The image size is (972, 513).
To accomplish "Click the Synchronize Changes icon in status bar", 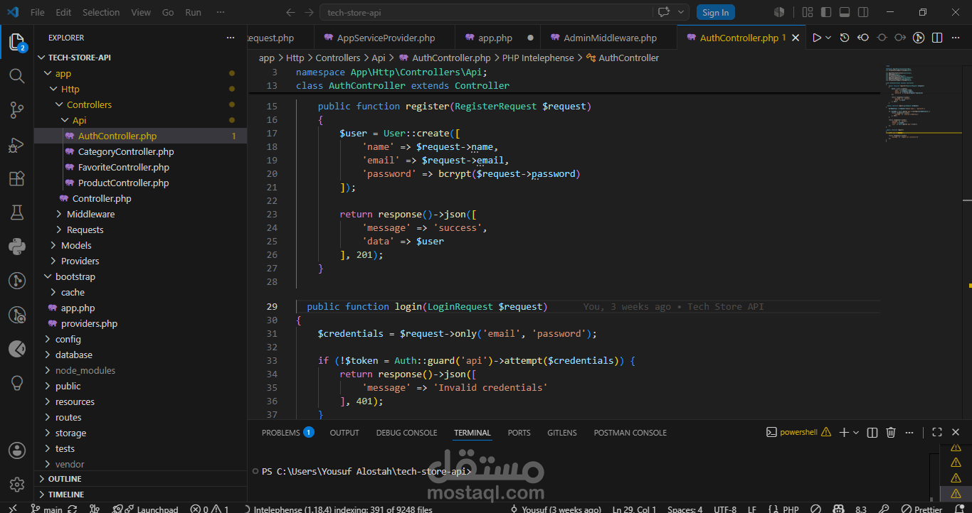I will (x=73, y=509).
